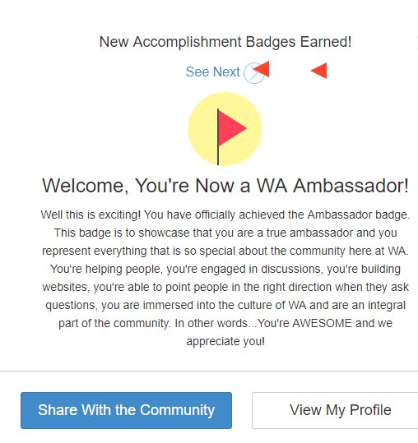The image size is (418, 443).
Task: Click the closing text appreciate you!
Action: click(x=225, y=342)
